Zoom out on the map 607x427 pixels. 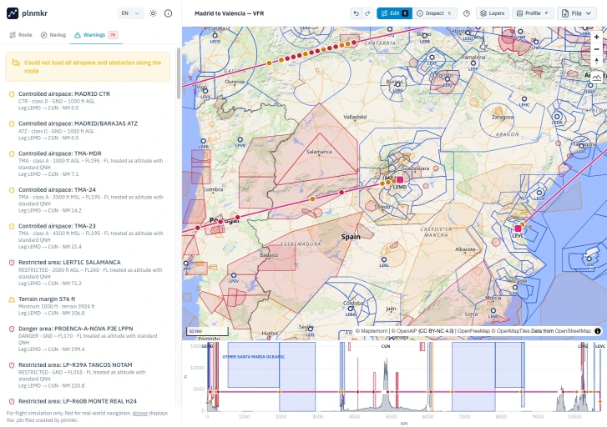click(596, 49)
